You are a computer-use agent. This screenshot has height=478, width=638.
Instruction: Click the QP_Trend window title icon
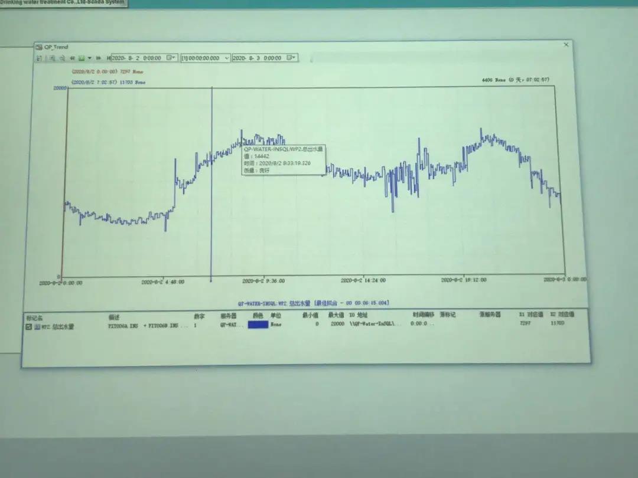pyautogui.click(x=39, y=47)
